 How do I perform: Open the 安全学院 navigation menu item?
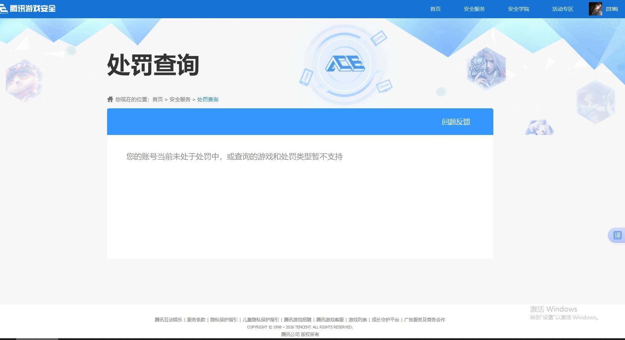coord(518,9)
